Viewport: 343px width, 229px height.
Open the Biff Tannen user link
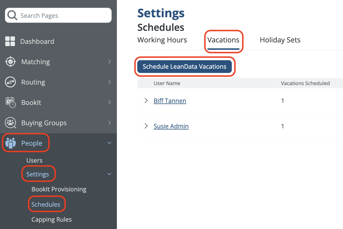coord(170,101)
